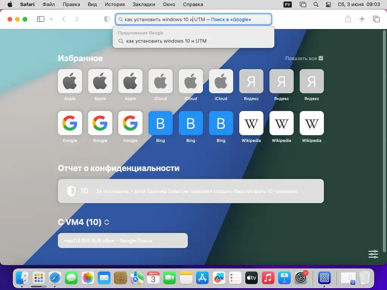Open Music from the Dock
The width and height of the screenshot is (387, 290).
[268, 278]
